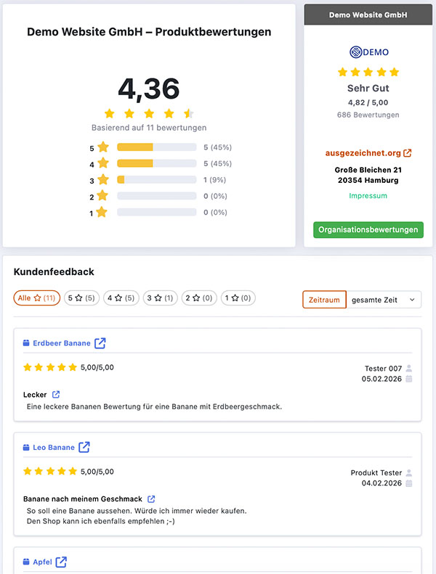Click external link icon beside Lecker title
The width and height of the screenshot is (436, 574).
coord(56,395)
